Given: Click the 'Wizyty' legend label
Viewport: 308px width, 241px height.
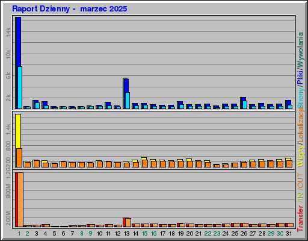Looking at the screenshot, I should coord(301,156).
